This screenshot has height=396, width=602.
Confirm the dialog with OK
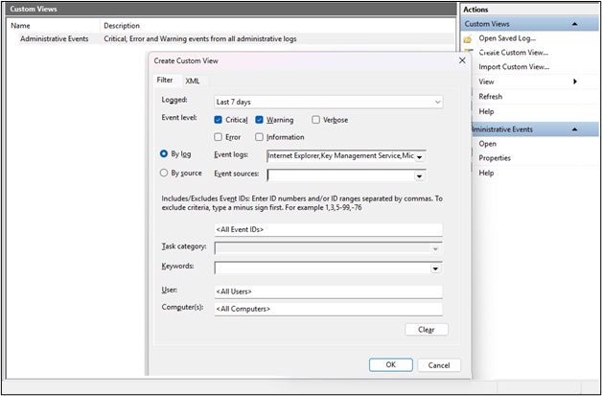[390, 365]
